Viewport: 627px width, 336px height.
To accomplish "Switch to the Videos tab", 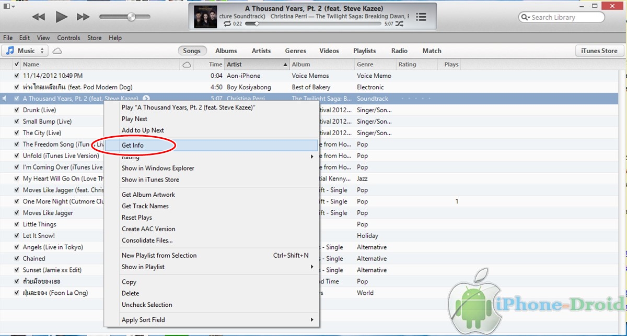I will click(x=329, y=51).
